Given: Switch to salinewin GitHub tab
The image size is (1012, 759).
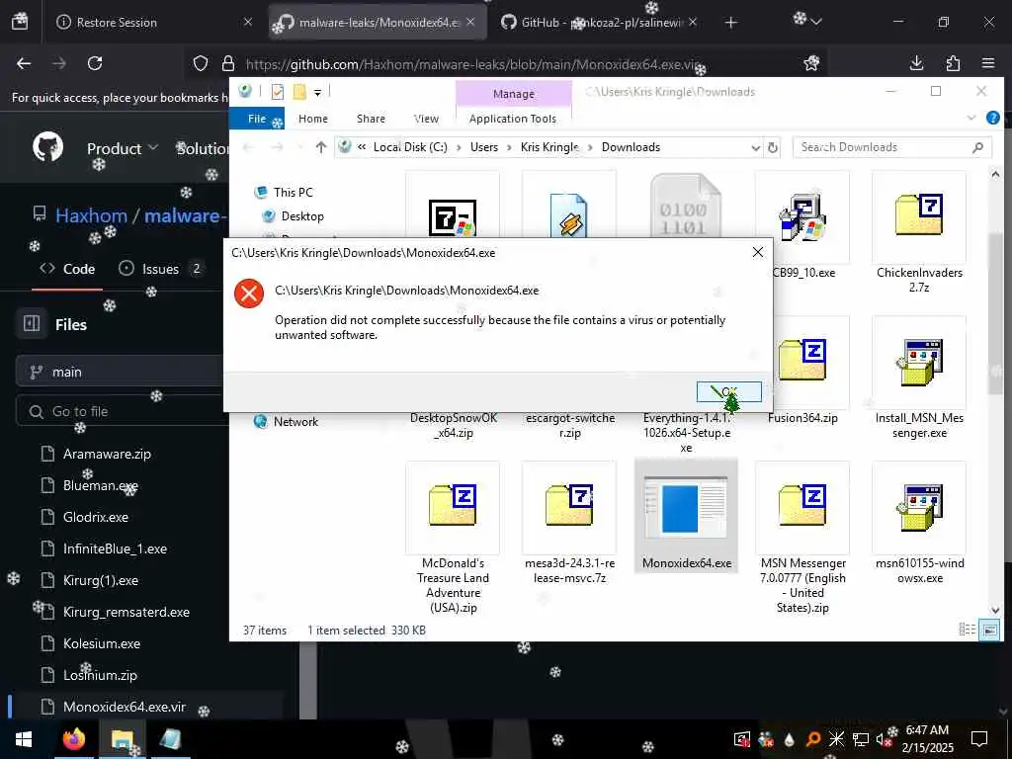Looking at the screenshot, I should [599, 22].
